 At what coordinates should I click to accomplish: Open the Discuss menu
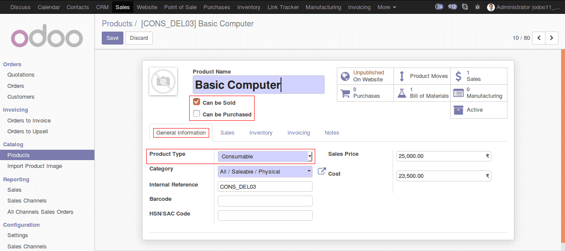(x=20, y=7)
